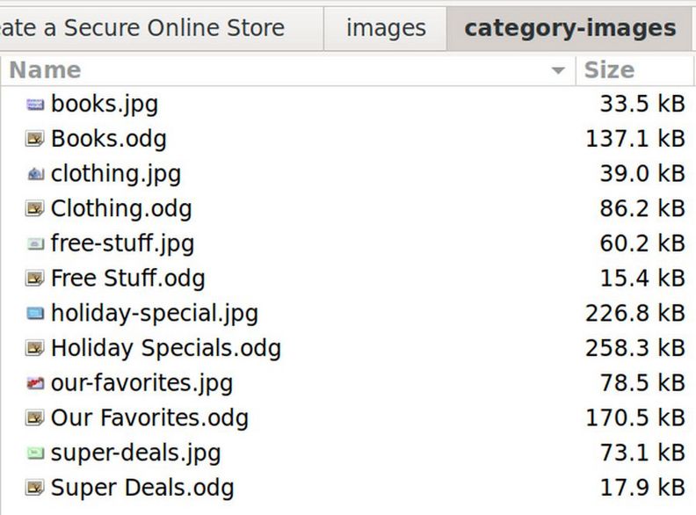Click the Clothing.odg drawing icon
Viewport: 696px width, 515px height.
coord(35,209)
